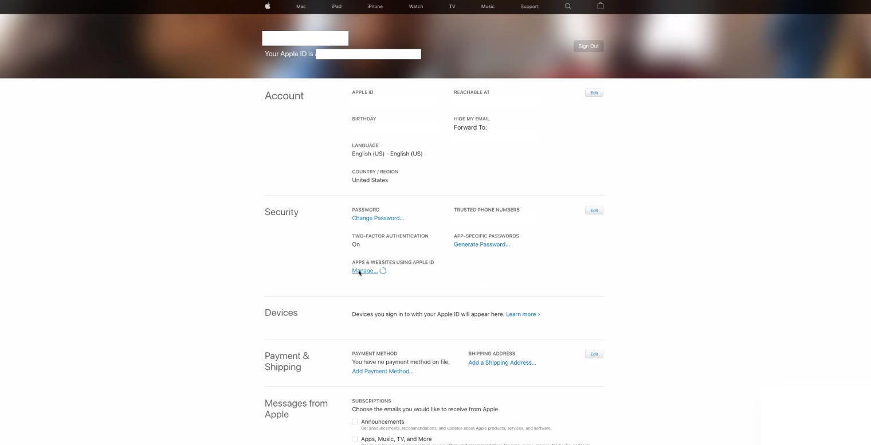Select the Trusted Phone Numbers label
This screenshot has width=871, height=445.
pyautogui.click(x=486, y=210)
